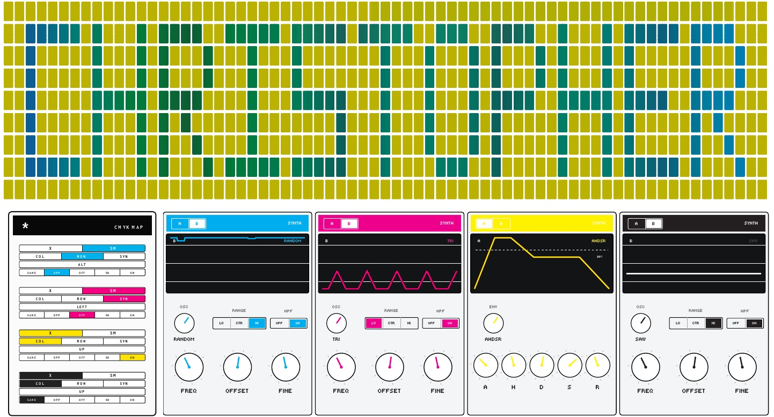774x417 pixels.
Task: Click the black synth OFFSET knob
Action: (693, 367)
